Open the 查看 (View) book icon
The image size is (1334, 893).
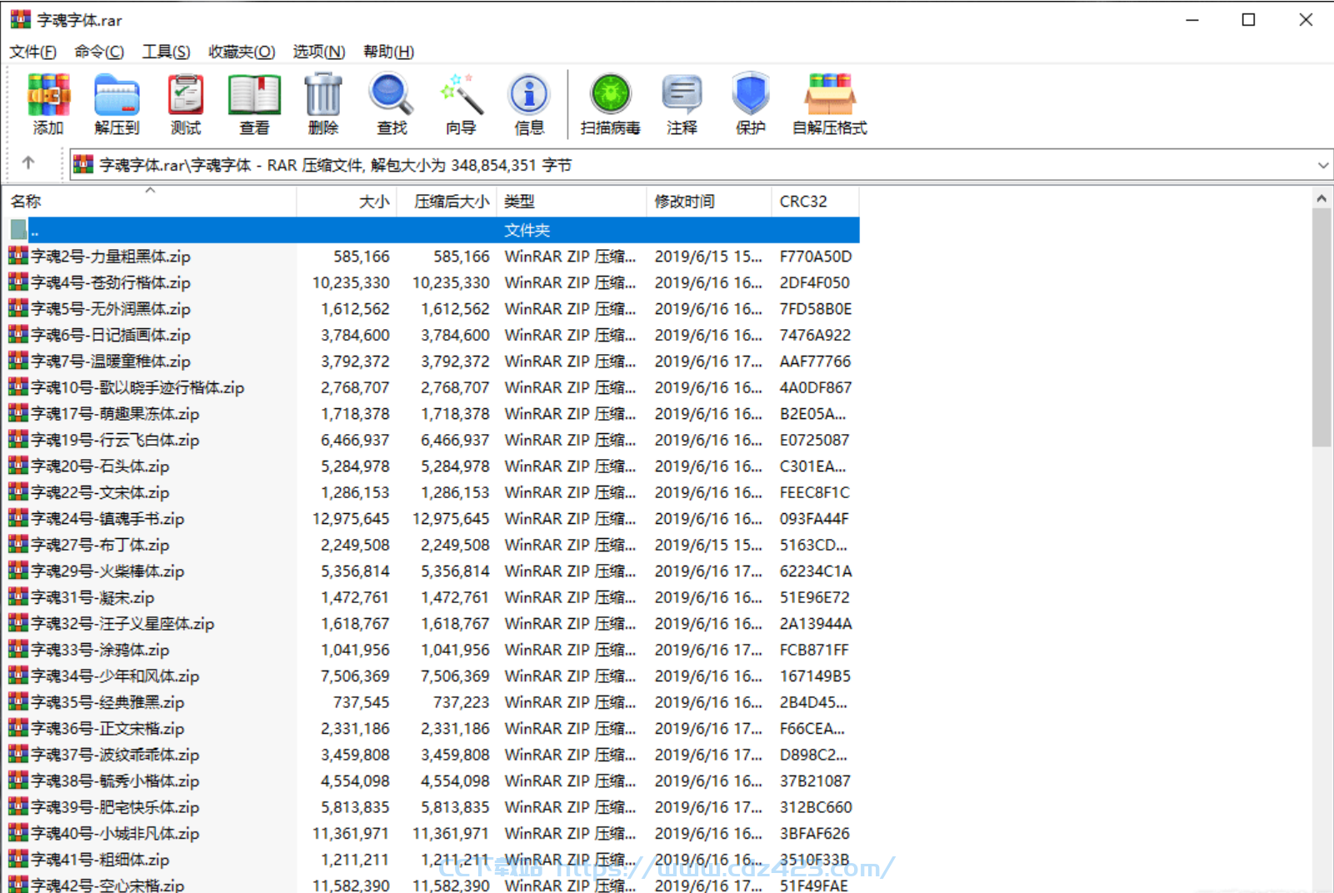[254, 103]
